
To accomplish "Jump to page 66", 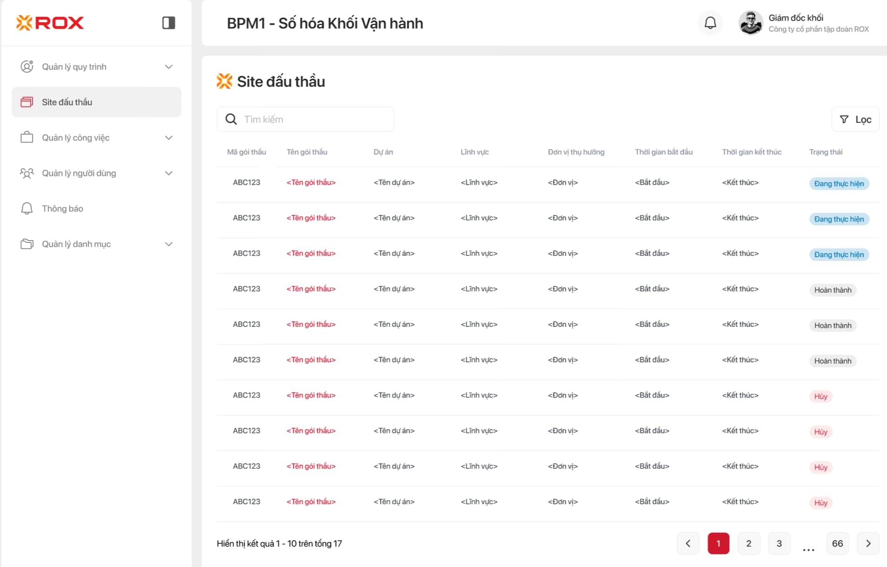I will (x=837, y=543).
